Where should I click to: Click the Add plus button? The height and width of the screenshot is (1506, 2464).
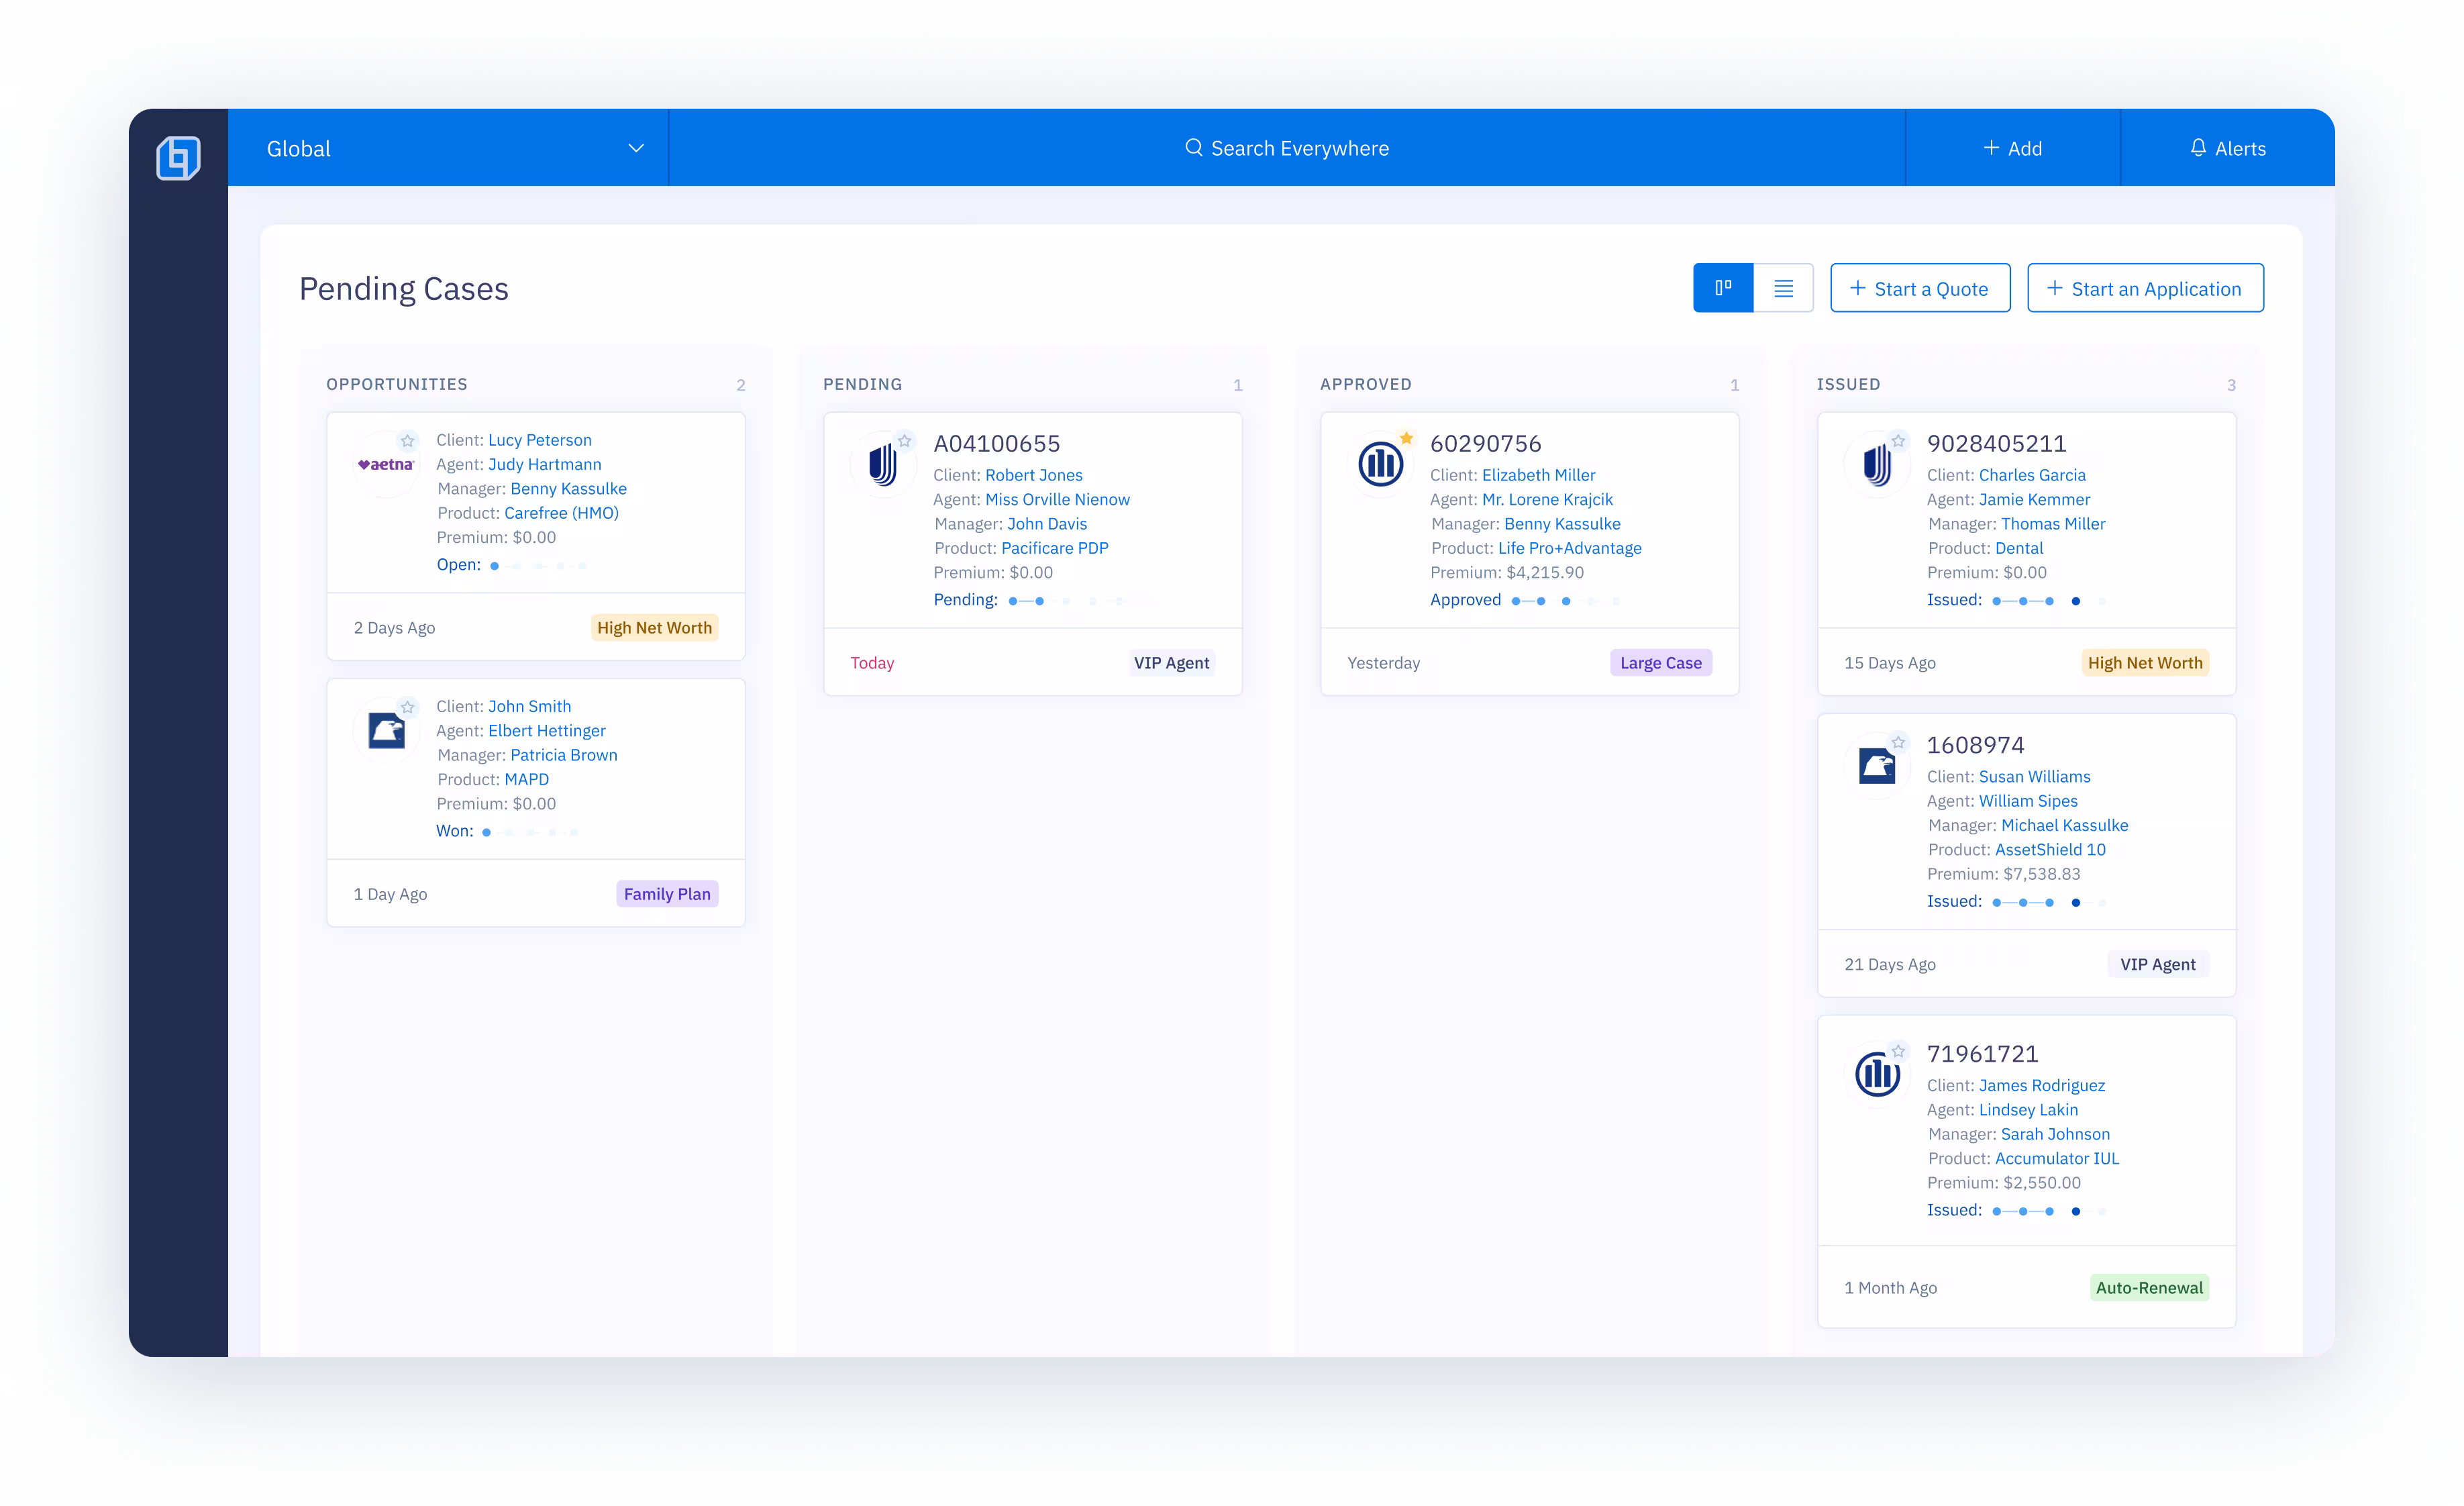click(2012, 148)
